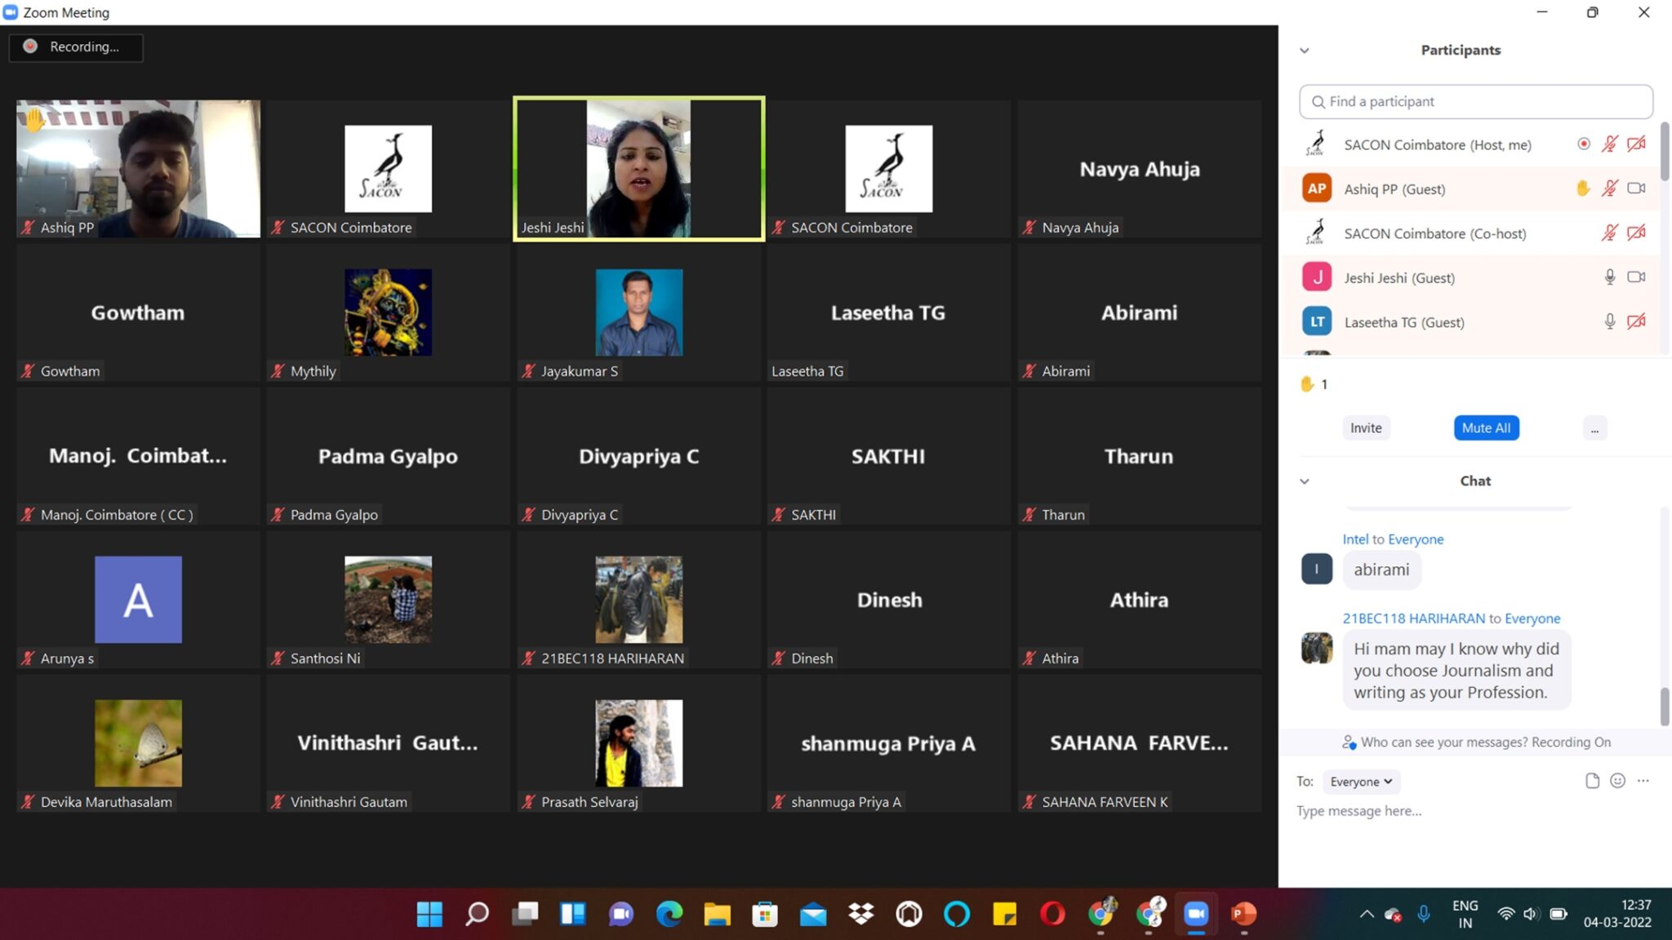1672x940 pixels.
Task: Click the Find a participant search field
Action: point(1475,102)
